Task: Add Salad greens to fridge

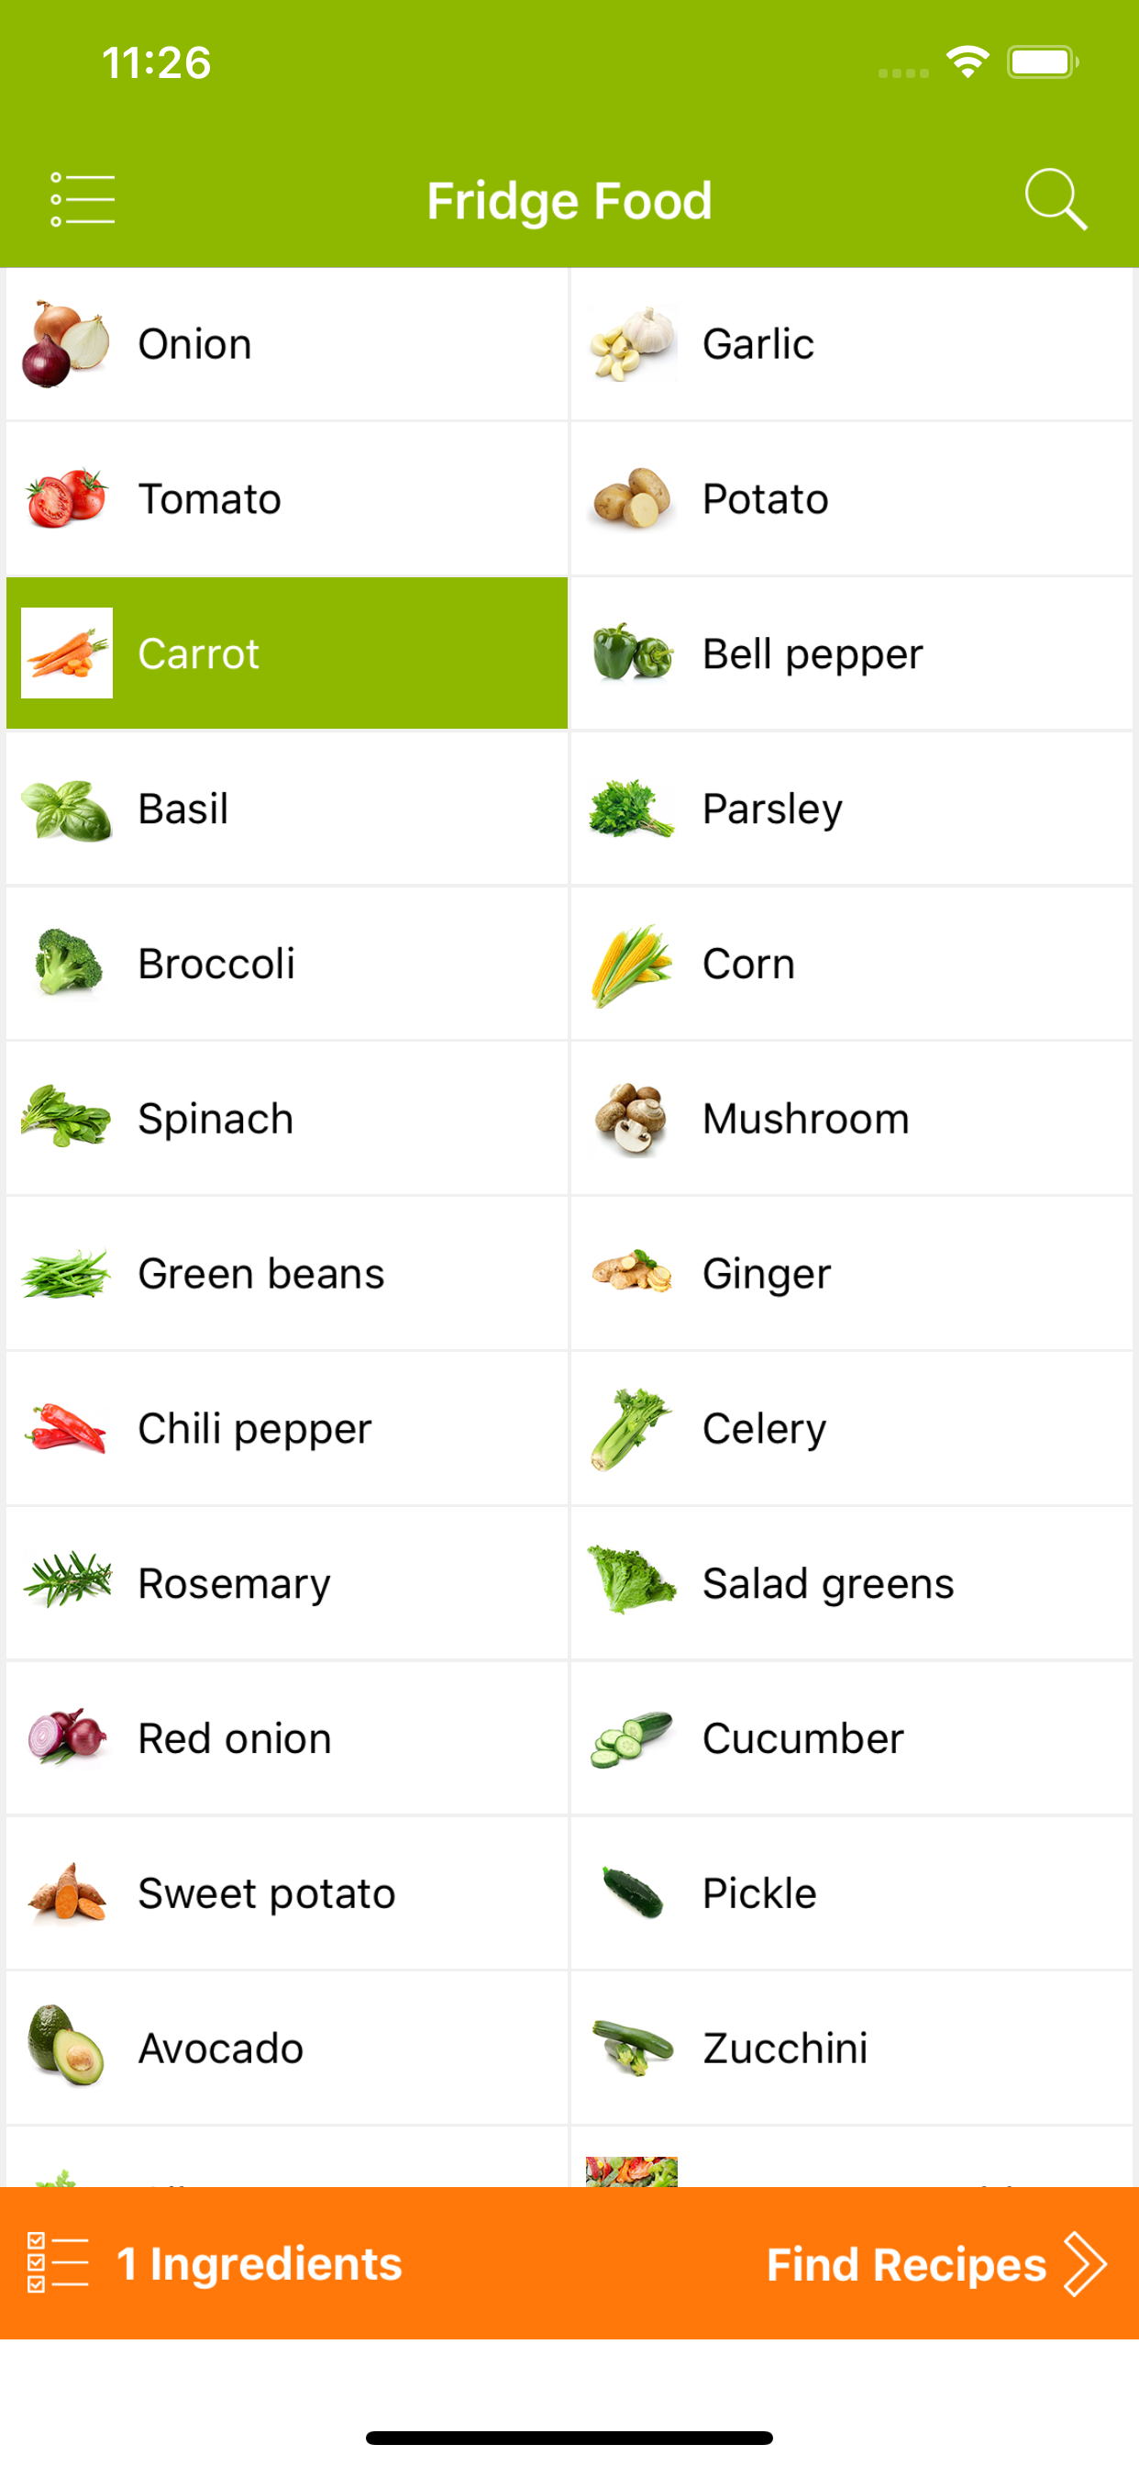Action: point(851,1583)
